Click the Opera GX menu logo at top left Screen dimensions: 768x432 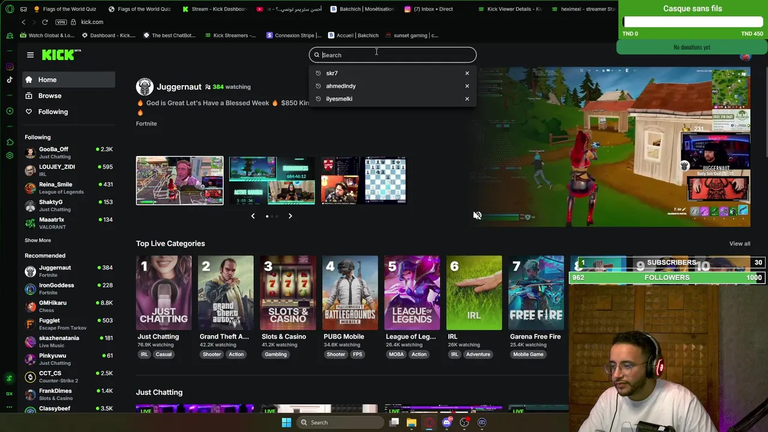tap(10, 9)
